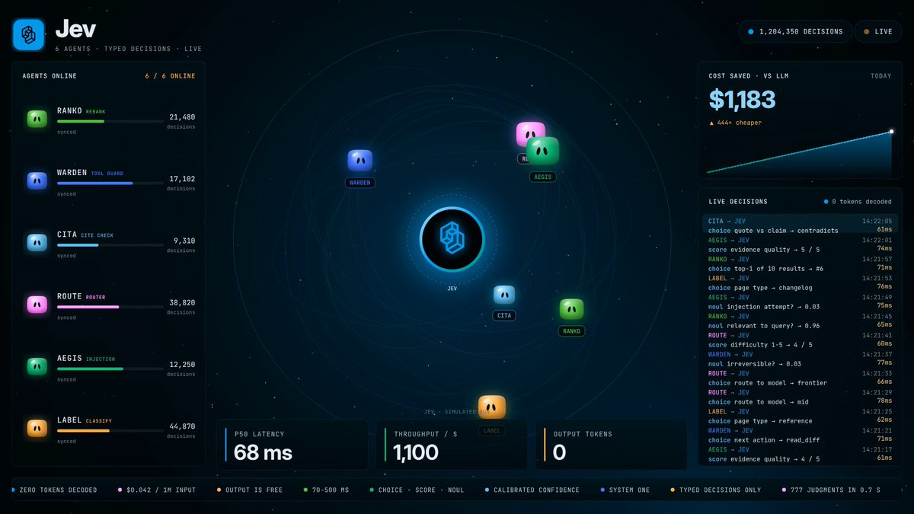
Task: Click the green AEGIS agent orbiting the hub
Action: [543, 152]
